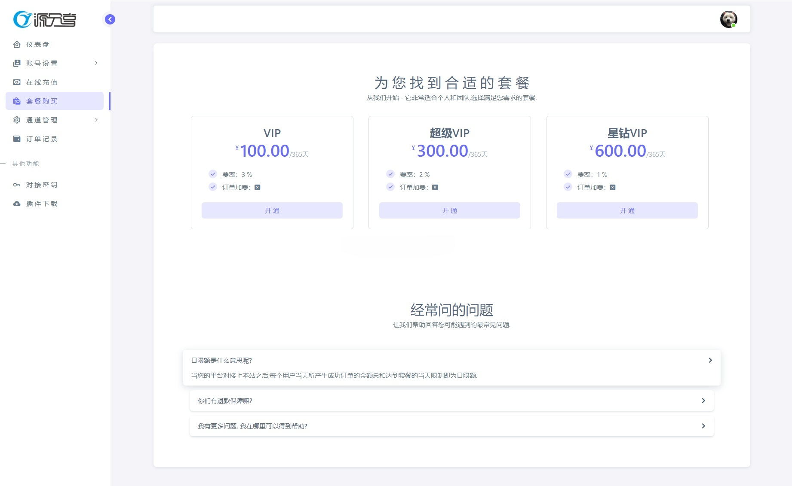
Task: Select 套餐购买 in the sidebar menu
Action: click(41, 101)
